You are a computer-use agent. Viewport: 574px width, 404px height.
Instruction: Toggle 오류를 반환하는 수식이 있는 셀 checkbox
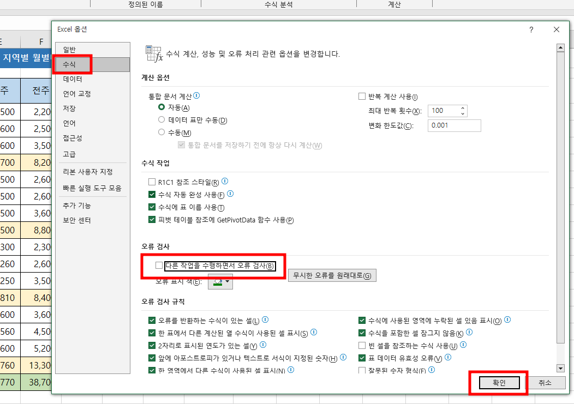(x=152, y=321)
